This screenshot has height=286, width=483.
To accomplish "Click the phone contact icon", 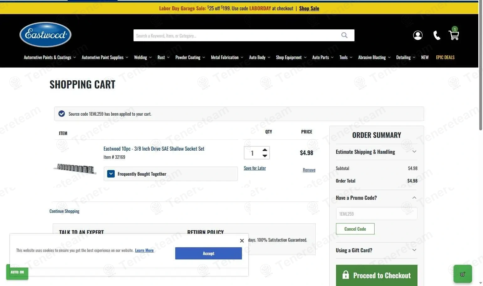I will coord(437,35).
